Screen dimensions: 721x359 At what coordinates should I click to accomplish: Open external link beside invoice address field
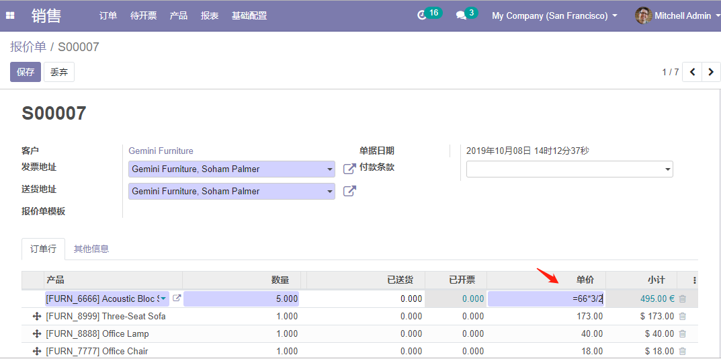pyautogui.click(x=349, y=169)
